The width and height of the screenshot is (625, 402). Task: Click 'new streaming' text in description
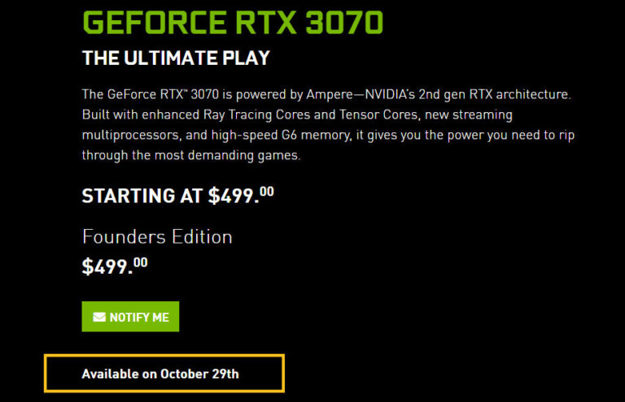[469, 115]
